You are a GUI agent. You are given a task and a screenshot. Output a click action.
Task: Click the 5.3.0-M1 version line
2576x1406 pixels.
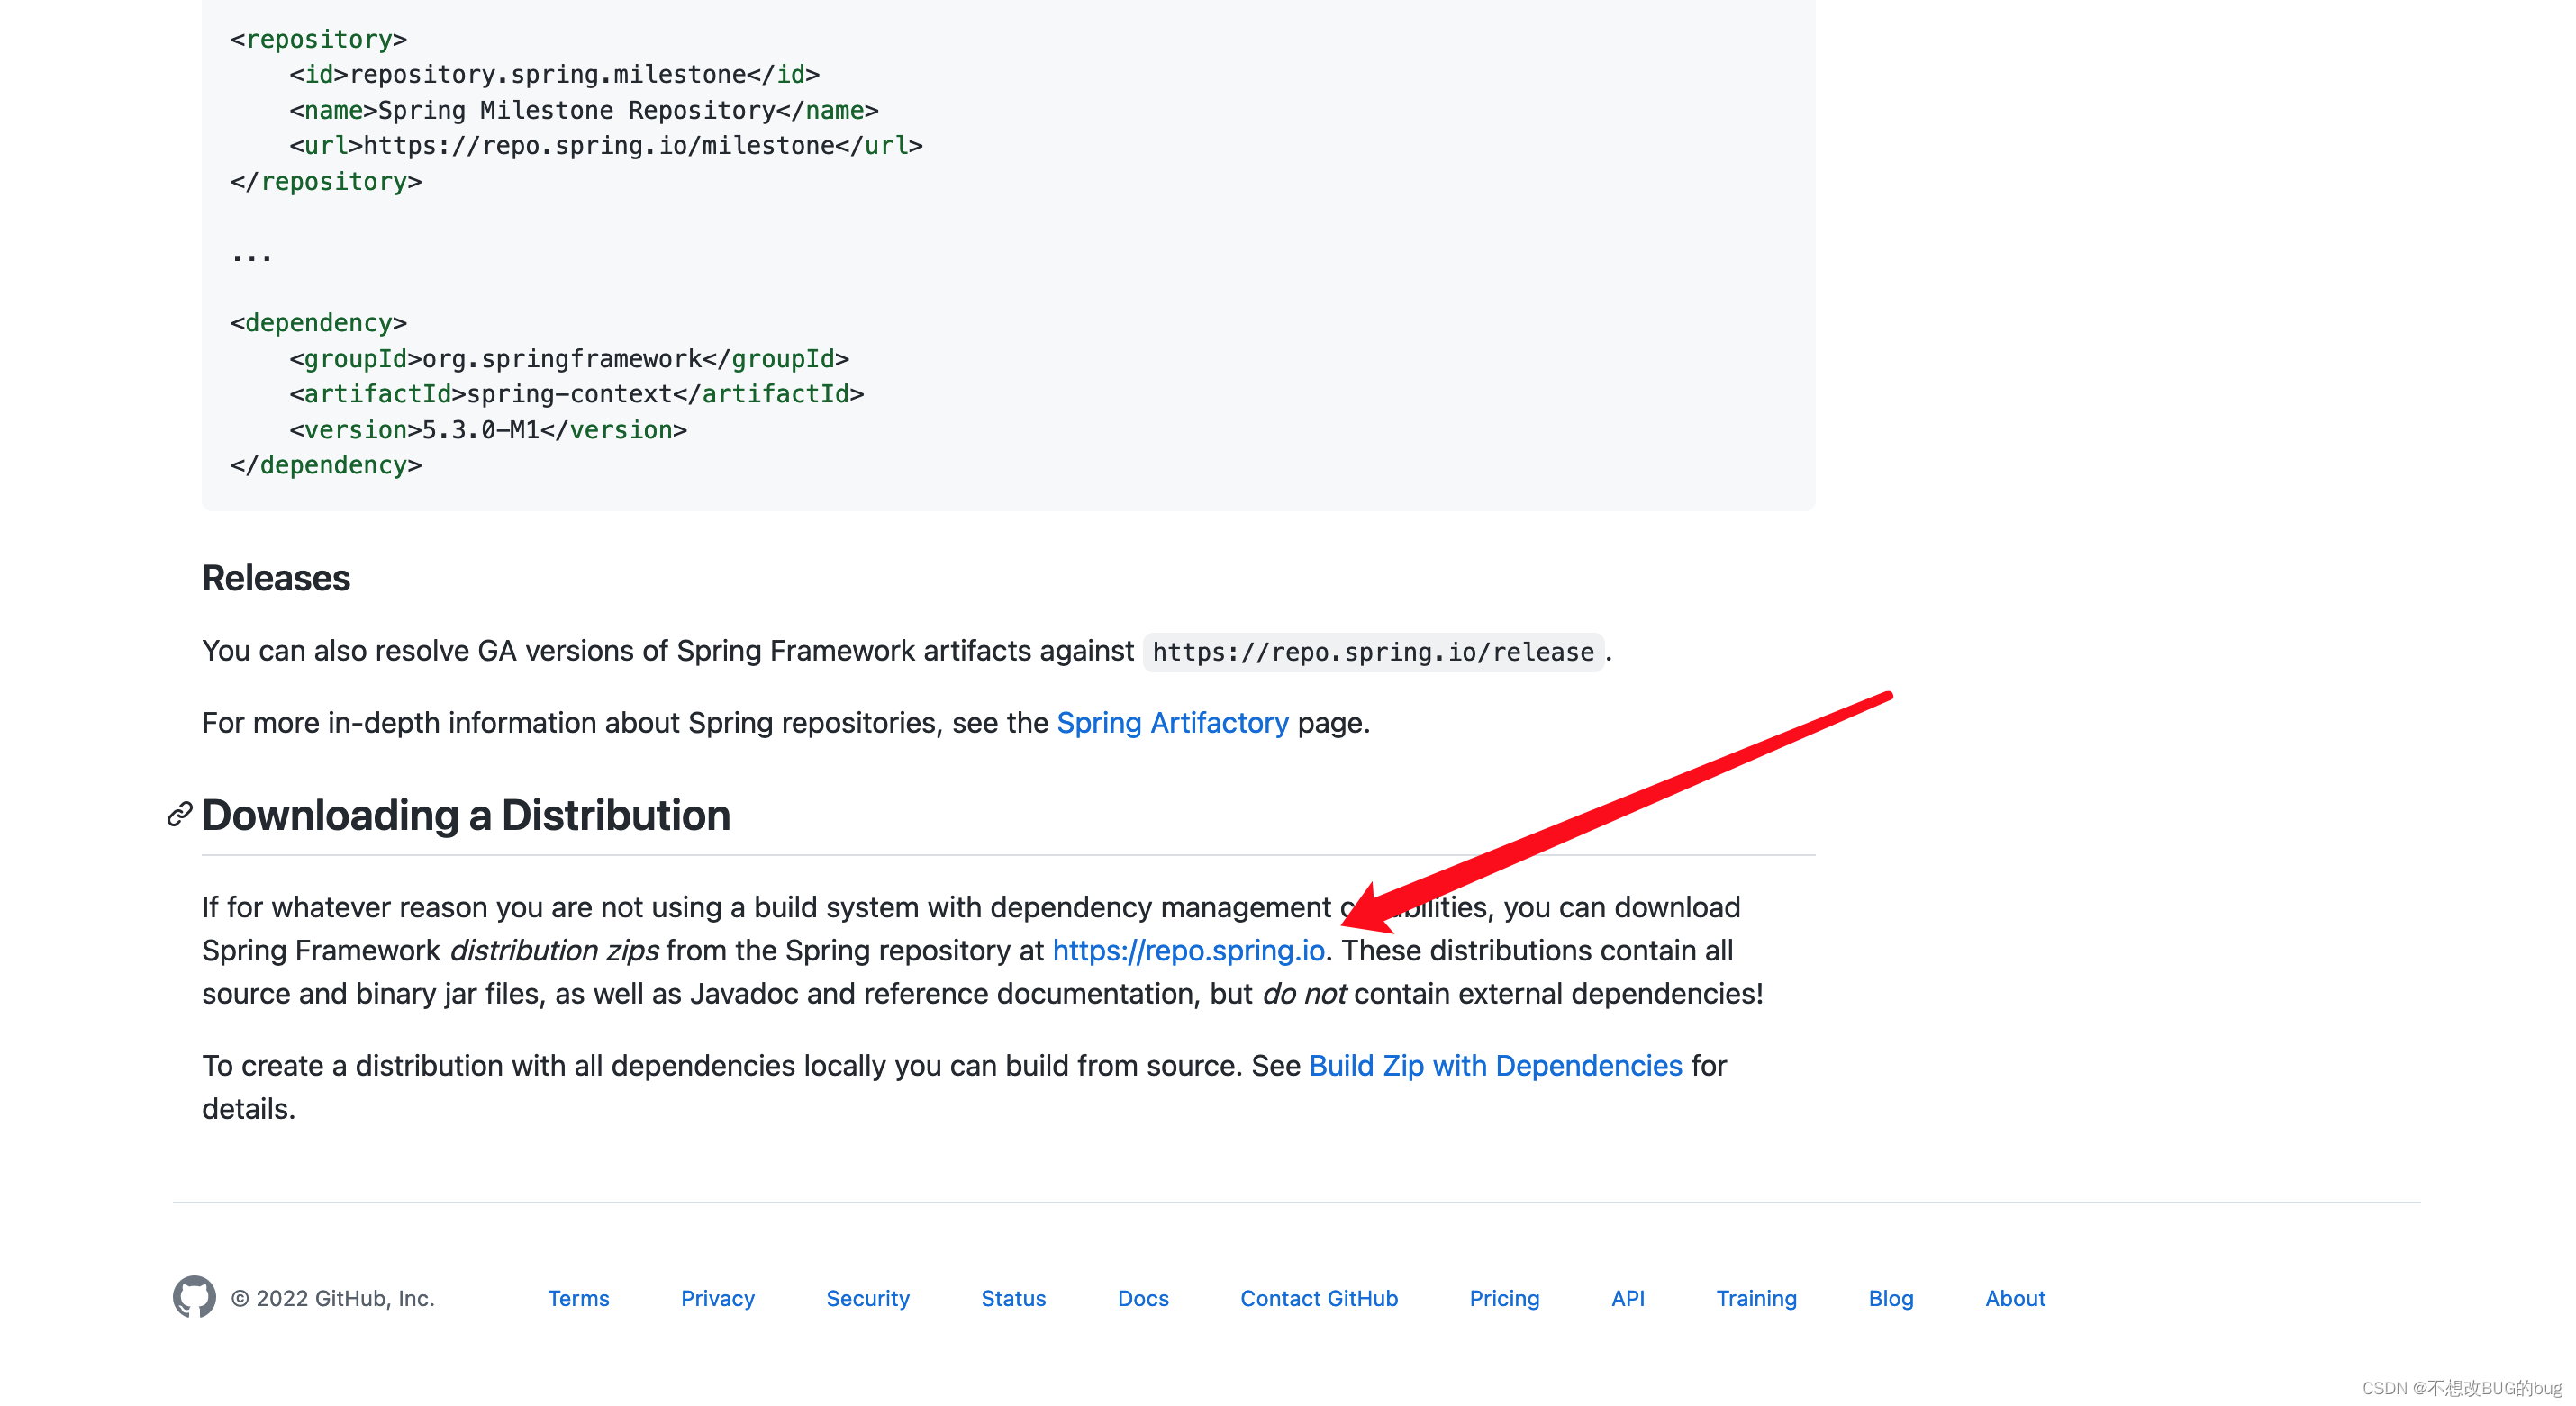[x=488, y=429]
